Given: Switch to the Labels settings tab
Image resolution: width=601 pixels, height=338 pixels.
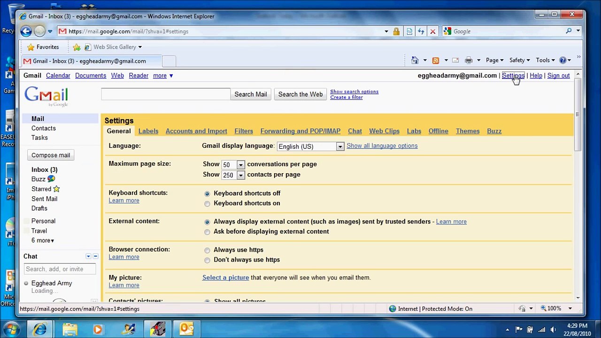Looking at the screenshot, I should click(x=148, y=131).
